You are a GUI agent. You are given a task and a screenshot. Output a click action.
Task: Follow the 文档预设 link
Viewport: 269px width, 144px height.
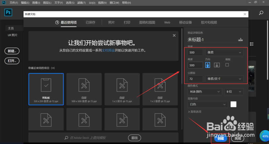[108, 50]
